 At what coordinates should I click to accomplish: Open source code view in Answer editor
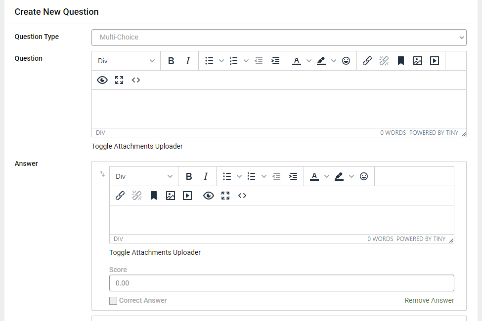(x=242, y=196)
